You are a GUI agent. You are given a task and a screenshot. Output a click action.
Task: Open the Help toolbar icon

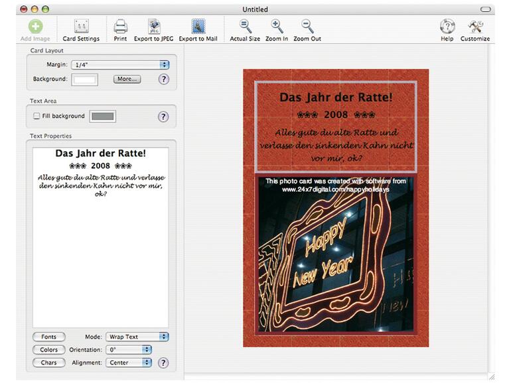447,27
